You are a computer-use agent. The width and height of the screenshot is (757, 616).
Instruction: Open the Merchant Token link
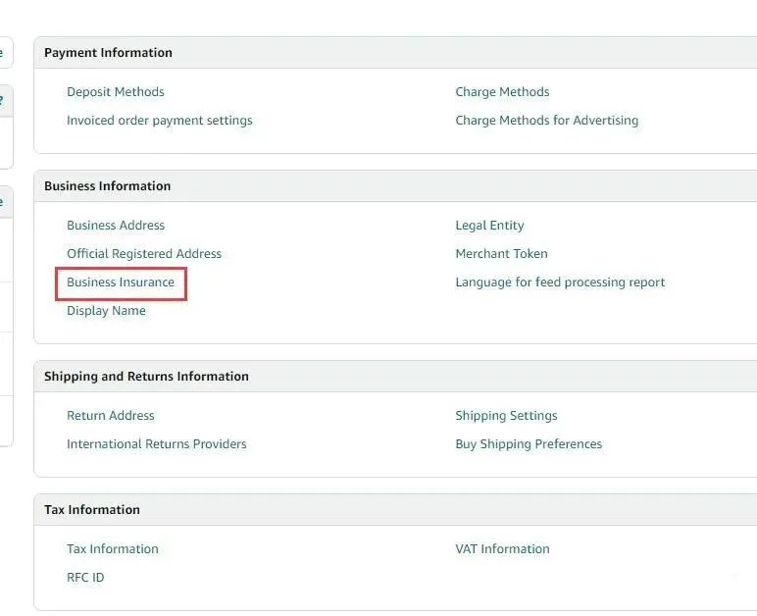[501, 253]
